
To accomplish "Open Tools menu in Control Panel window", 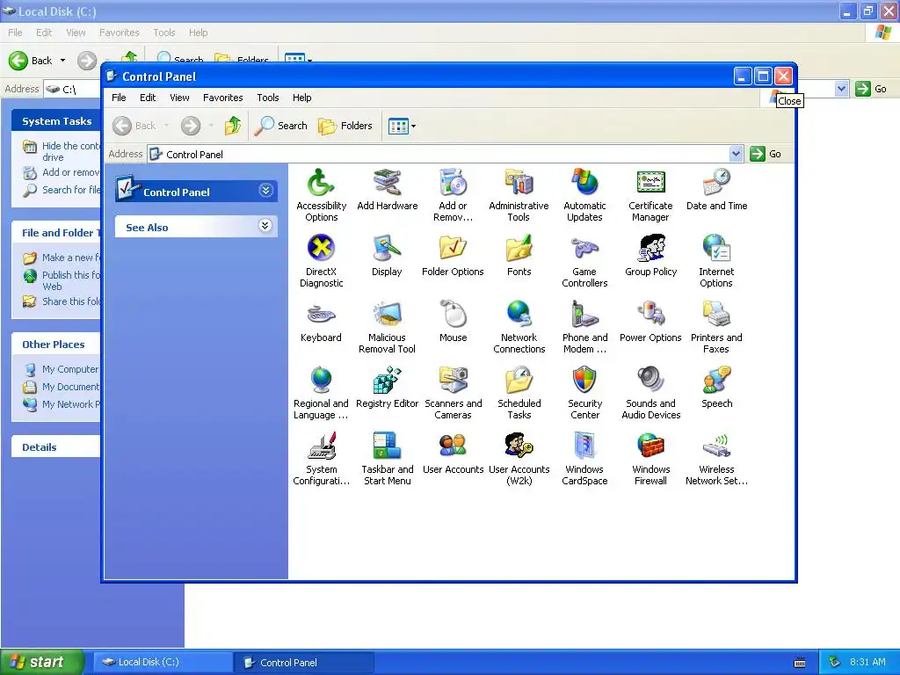I will [267, 98].
